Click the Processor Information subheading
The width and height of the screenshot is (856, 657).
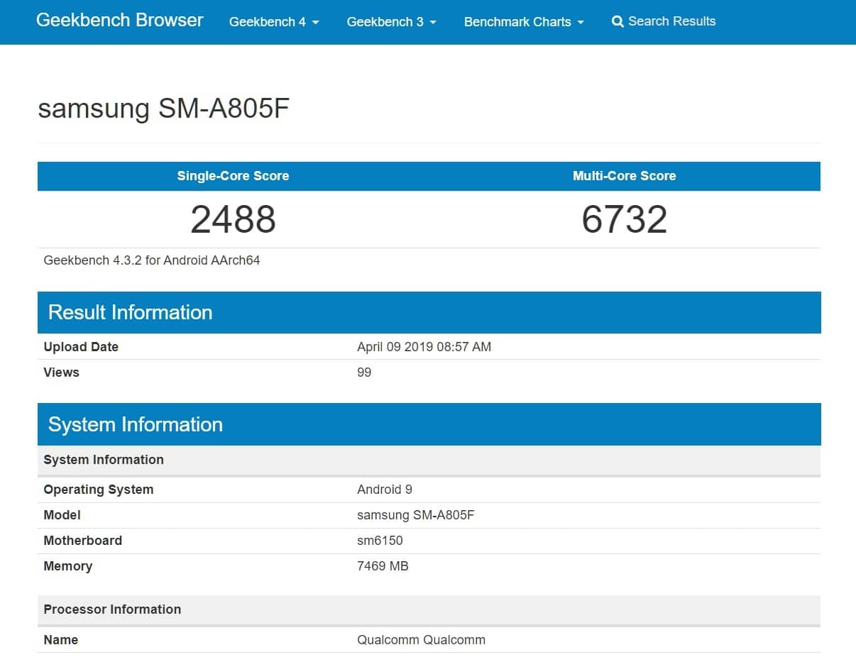[x=429, y=609]
